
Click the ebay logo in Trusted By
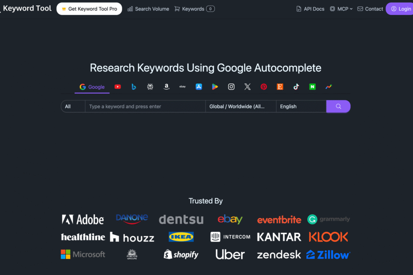click(230, 219)
